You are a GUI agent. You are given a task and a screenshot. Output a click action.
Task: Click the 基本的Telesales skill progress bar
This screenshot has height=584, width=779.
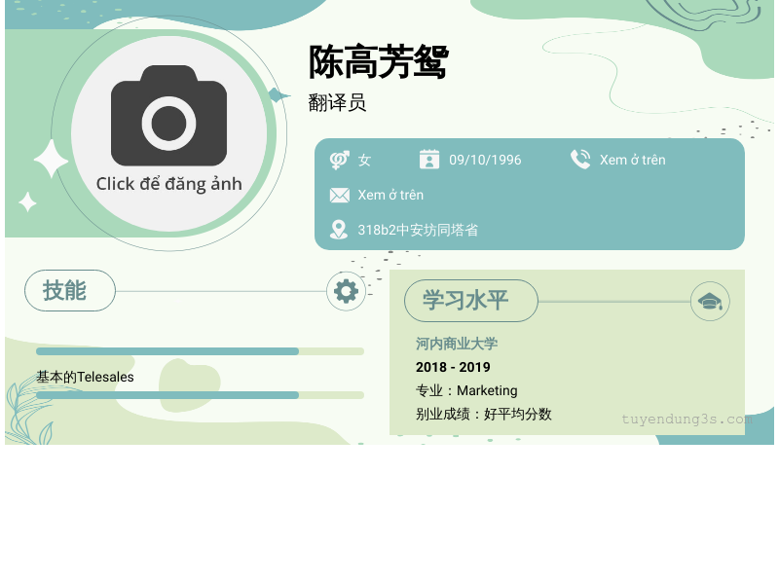pyautogui.click(x=200, y=395)
